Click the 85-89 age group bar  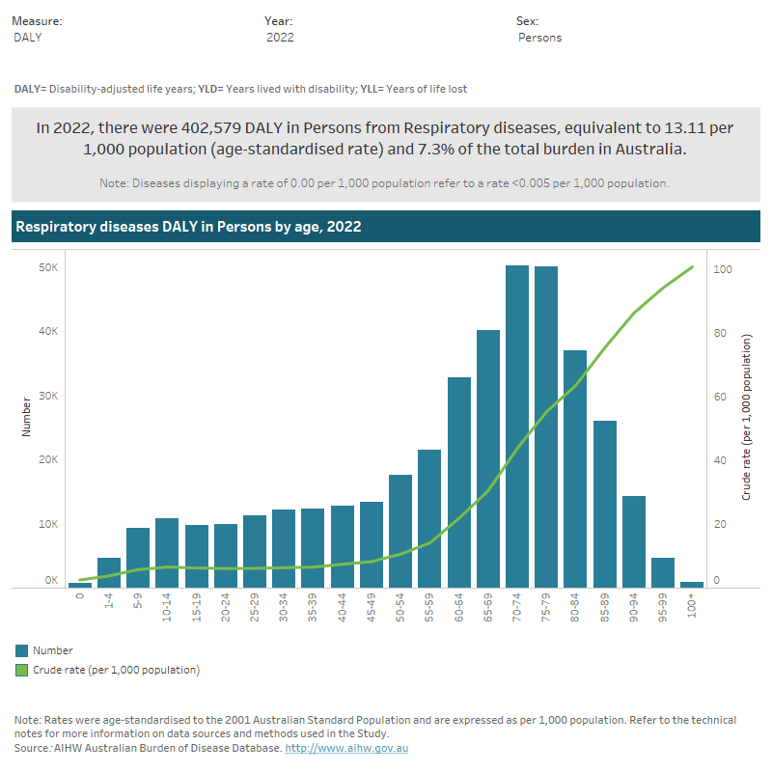click(604, 503)
